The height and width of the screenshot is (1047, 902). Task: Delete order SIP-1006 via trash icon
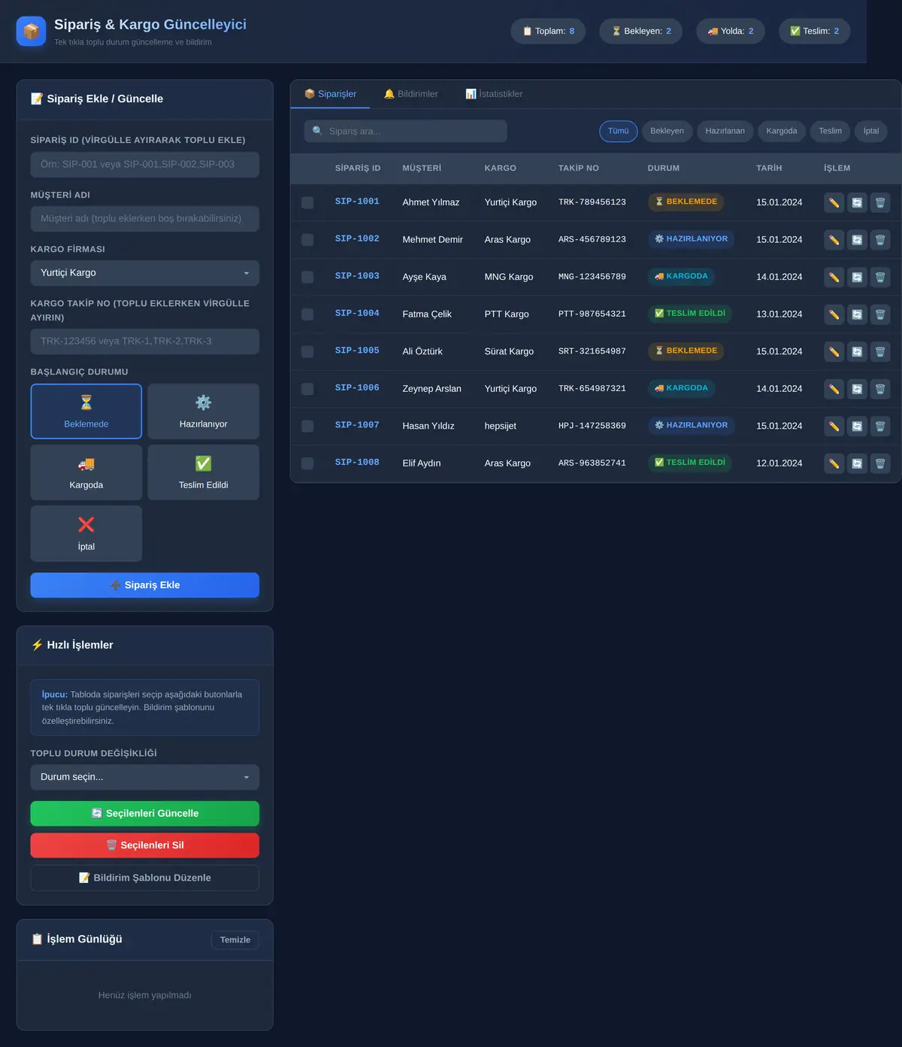pyautogui.click(x=880, y=389)
